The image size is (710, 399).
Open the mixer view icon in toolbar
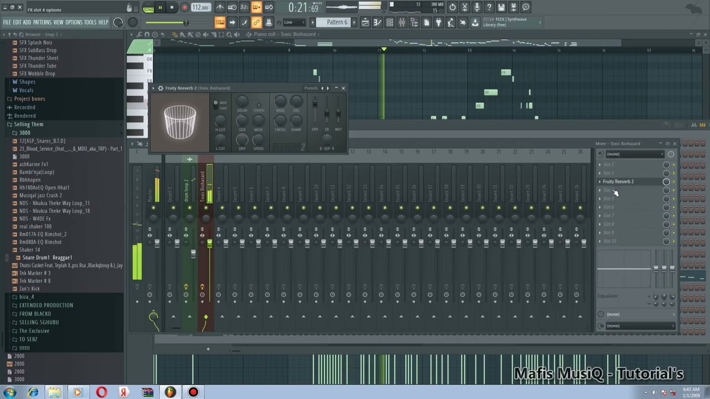click(x=402, y=22)
